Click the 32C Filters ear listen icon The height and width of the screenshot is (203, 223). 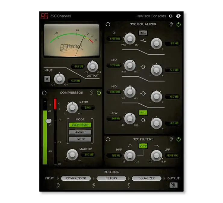[x=171, y=139]
